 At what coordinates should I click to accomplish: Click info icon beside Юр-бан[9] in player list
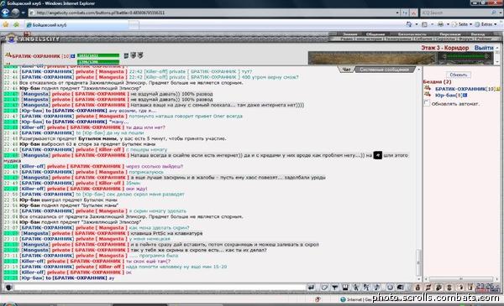pyautogui.click(x=465, y=96)
